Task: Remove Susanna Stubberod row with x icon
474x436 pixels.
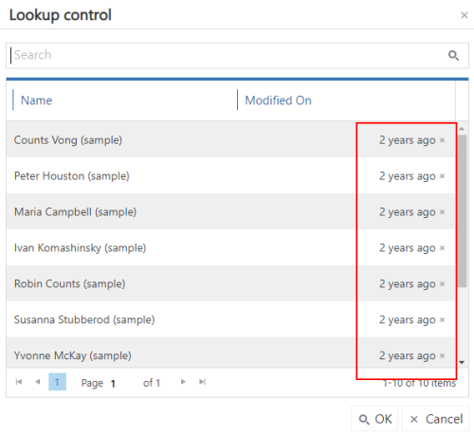Action: point(442,319)
